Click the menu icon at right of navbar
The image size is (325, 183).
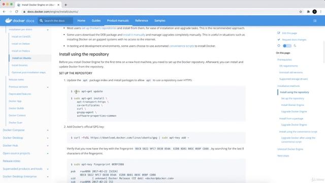[315, 21]
